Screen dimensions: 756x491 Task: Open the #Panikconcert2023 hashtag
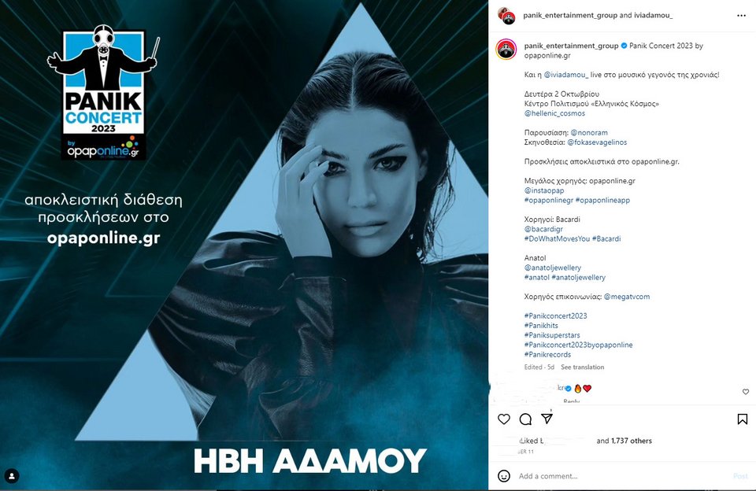555,316
